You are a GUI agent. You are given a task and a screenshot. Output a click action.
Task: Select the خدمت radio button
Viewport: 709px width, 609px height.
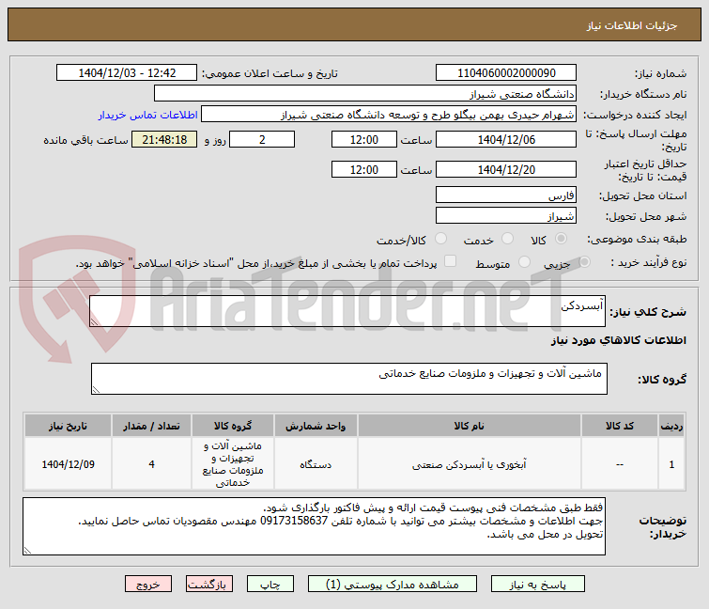pyautogui.click(x=507, y=239)
